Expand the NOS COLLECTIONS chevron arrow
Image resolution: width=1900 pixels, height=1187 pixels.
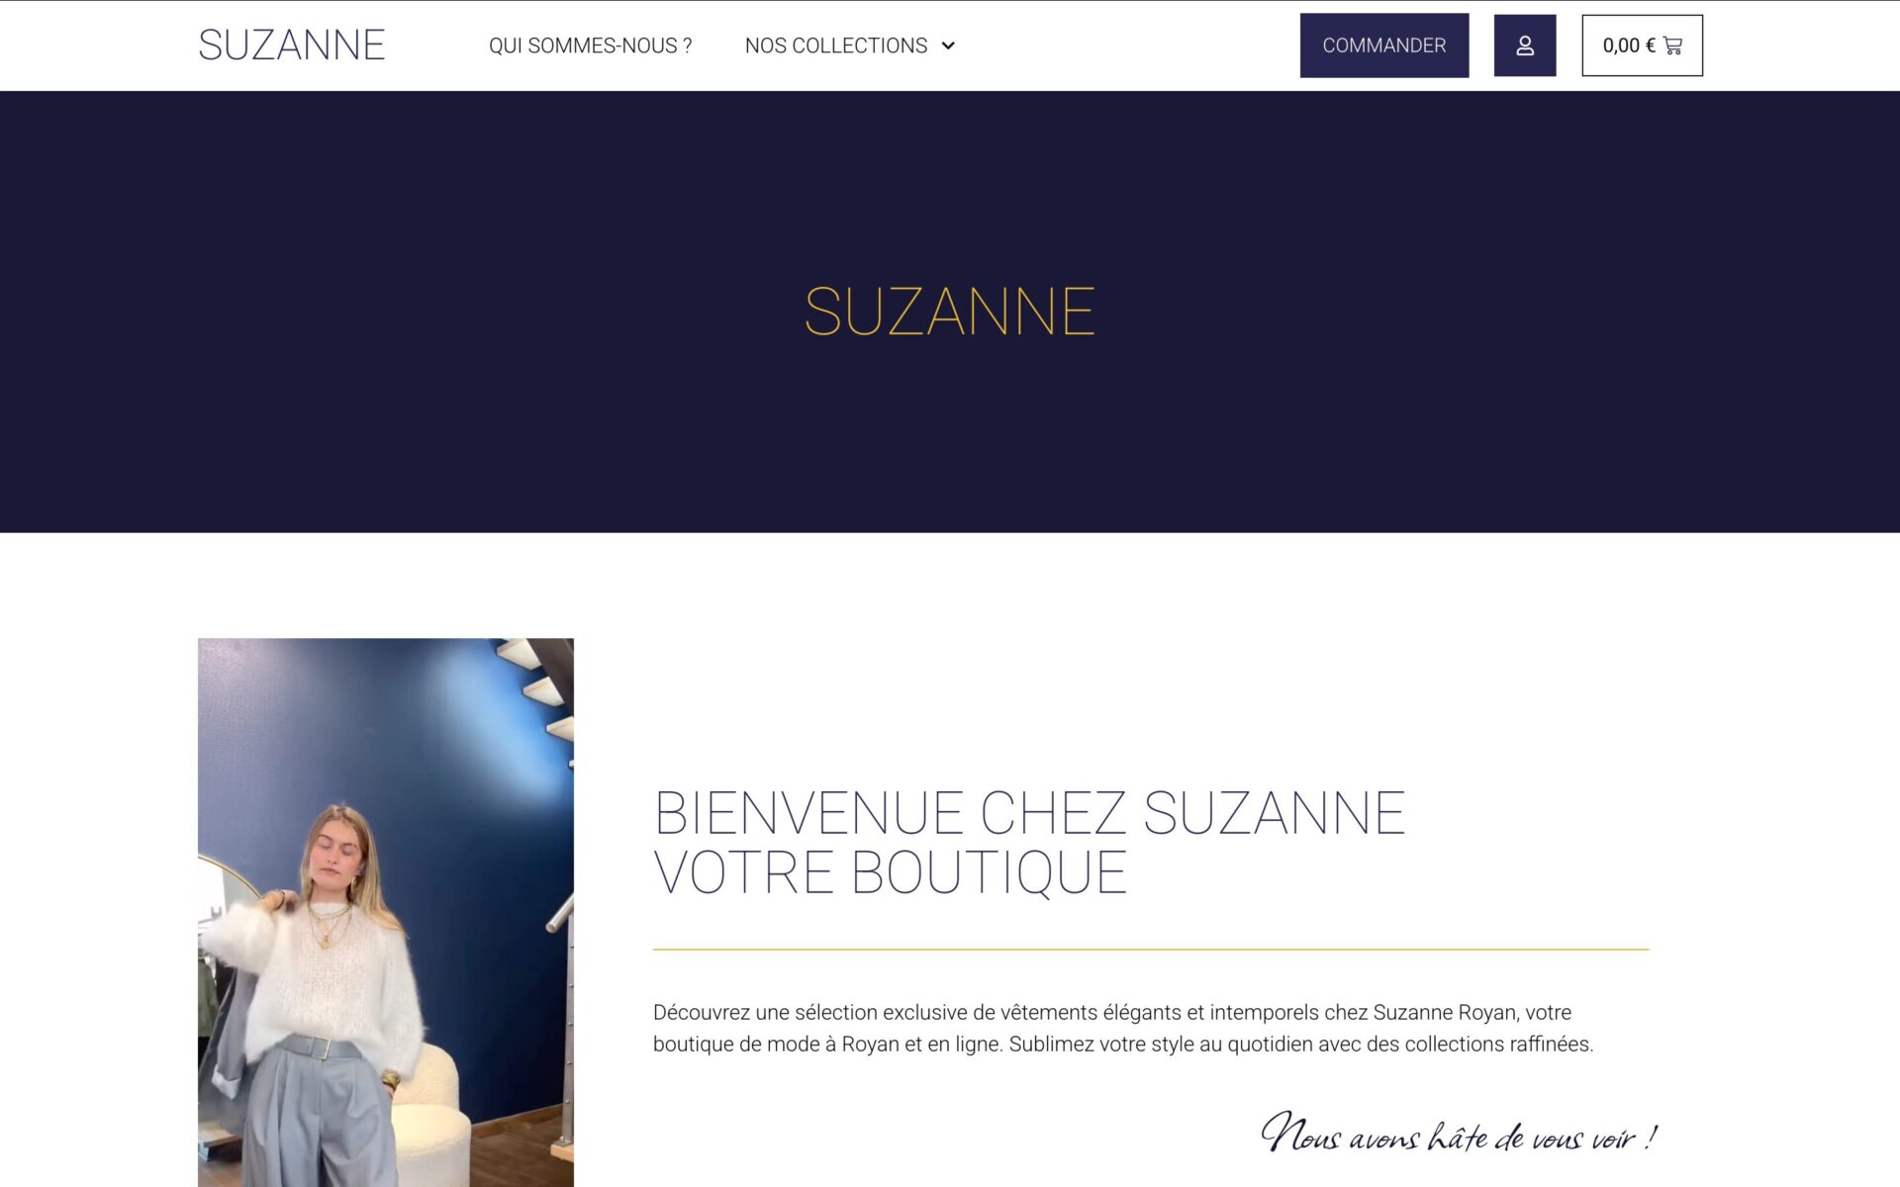coord(948,46)
